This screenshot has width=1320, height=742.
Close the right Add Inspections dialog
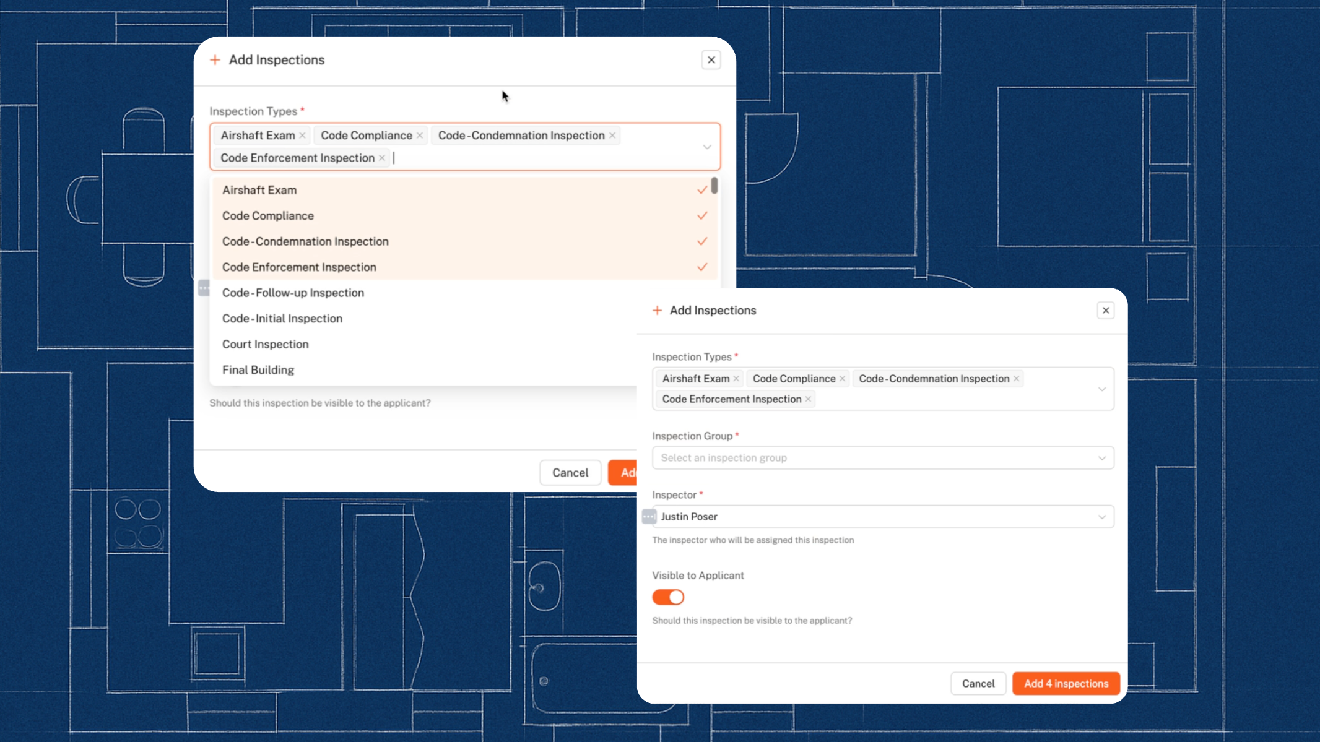1105,311
